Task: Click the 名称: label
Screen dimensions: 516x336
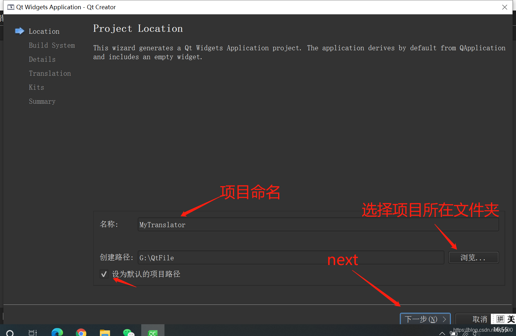Action: (109, 224)
